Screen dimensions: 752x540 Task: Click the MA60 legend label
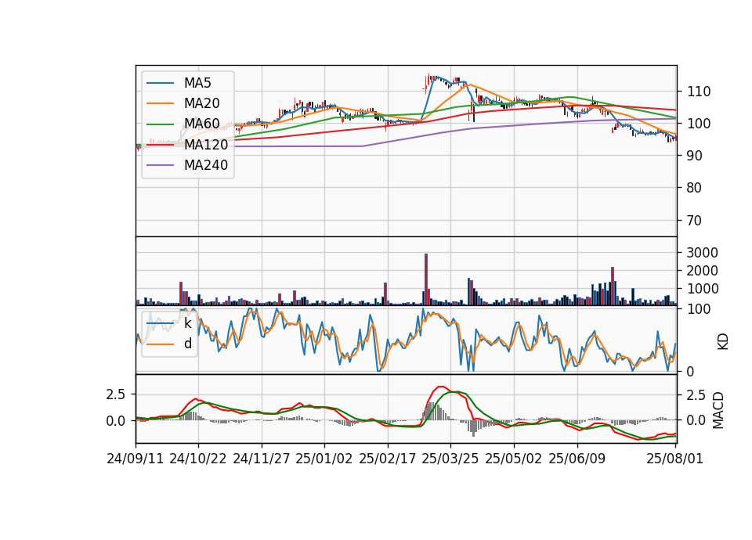point(201,124)
